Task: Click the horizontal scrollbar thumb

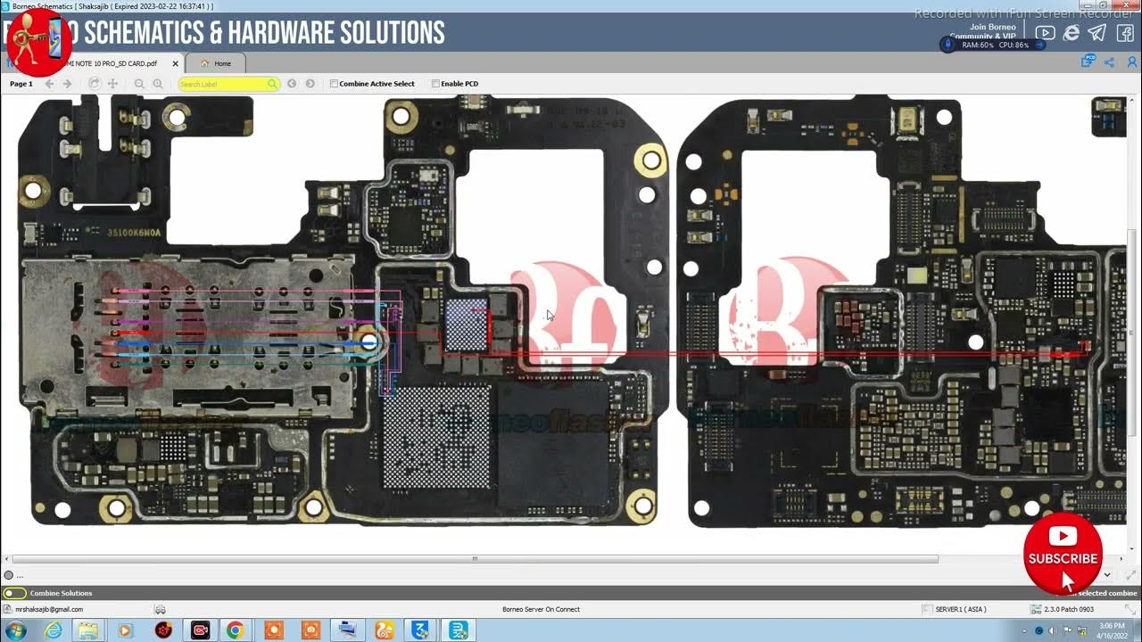Action: pyautogui.click(x=475, y=559)
